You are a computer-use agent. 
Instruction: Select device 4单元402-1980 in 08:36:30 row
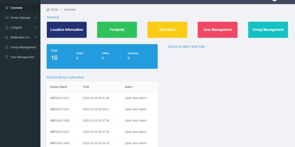[x=60, y=143]
